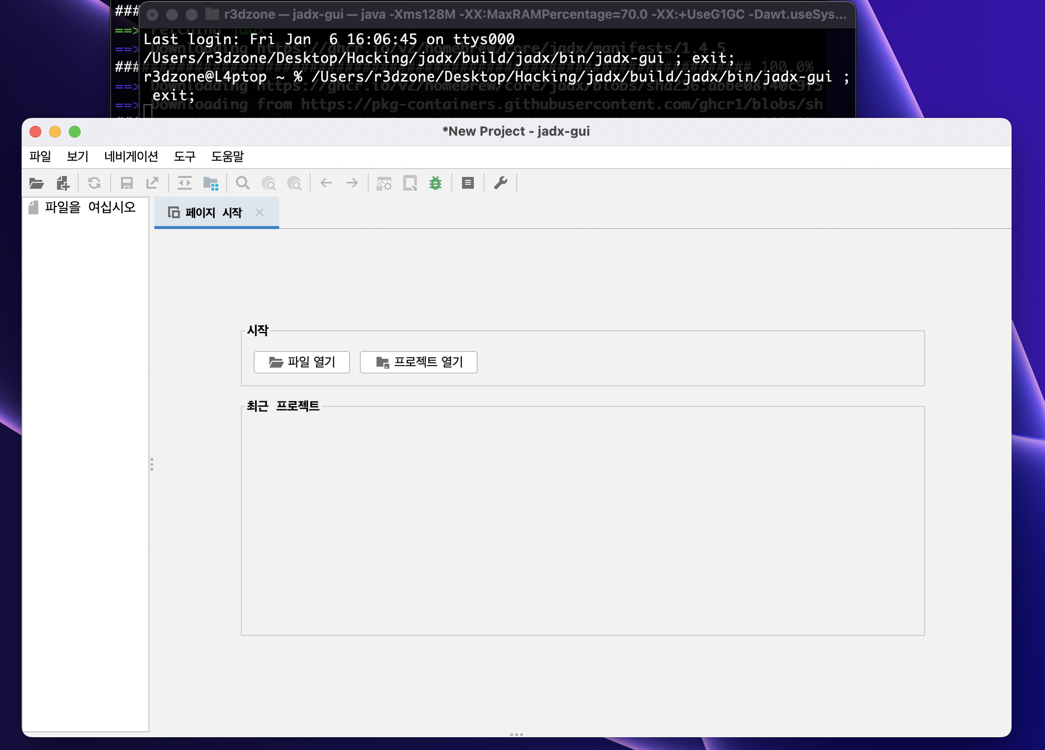Open the 도구 menu
The width and height of the screenshot is (1045, 750).
(185, 156)
